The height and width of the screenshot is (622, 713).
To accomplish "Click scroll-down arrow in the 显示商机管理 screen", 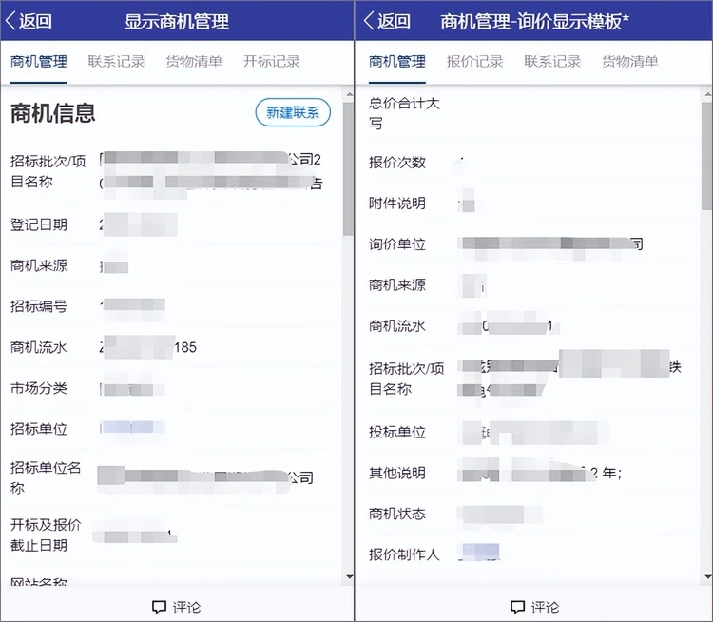I will point(348,575).
